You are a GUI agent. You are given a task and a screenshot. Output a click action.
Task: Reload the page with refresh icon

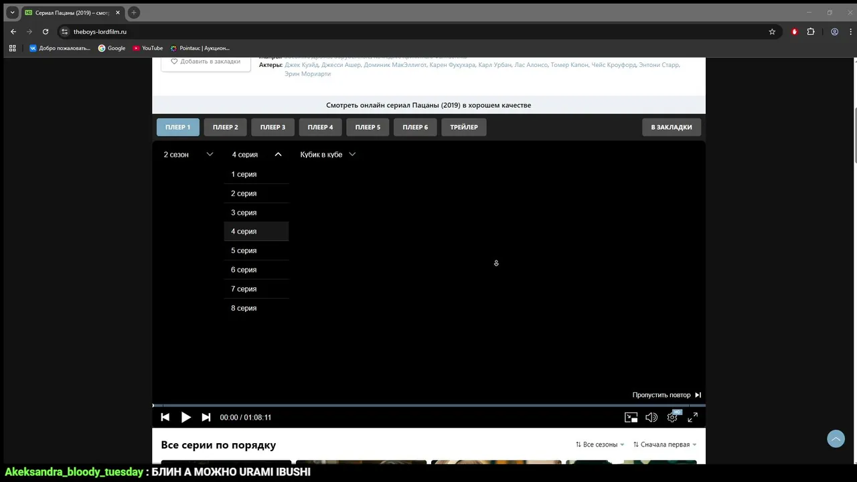point(46,31)
